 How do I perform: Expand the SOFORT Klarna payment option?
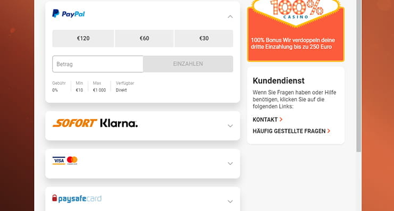tap(230, 126)
